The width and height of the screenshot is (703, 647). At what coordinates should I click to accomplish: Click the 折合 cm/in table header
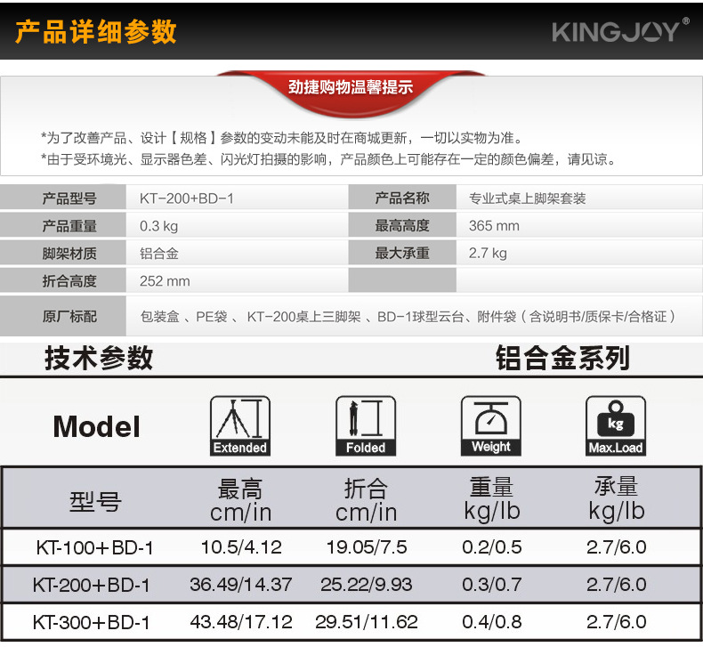[366, 500]
